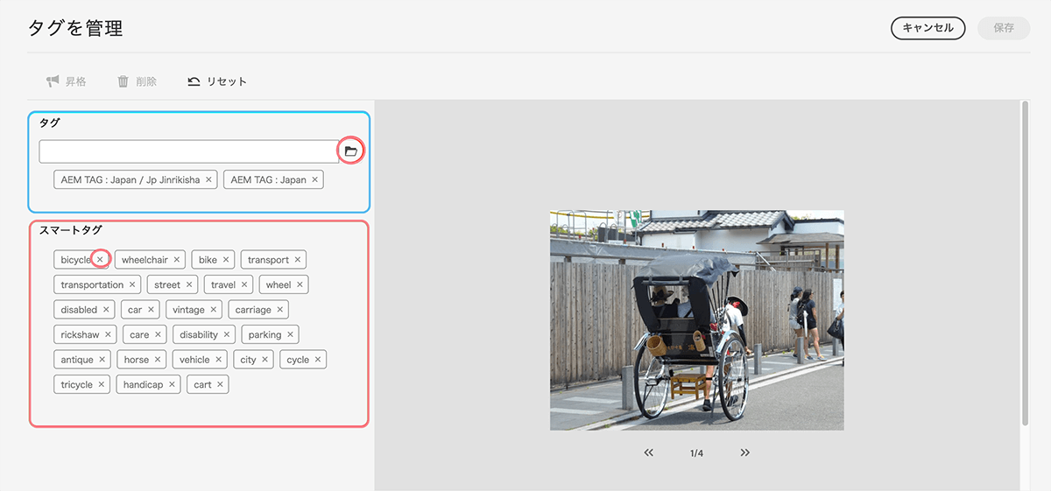Click the 保存 button
Screen dimensions: 1051x491
[1004, 28]
